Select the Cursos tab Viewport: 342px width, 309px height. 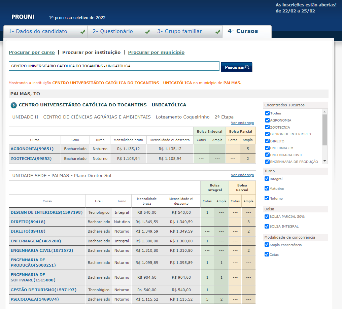pos(247,31)
